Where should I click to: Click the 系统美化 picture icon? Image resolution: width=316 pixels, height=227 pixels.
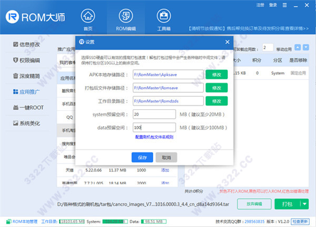click(15, 123)
